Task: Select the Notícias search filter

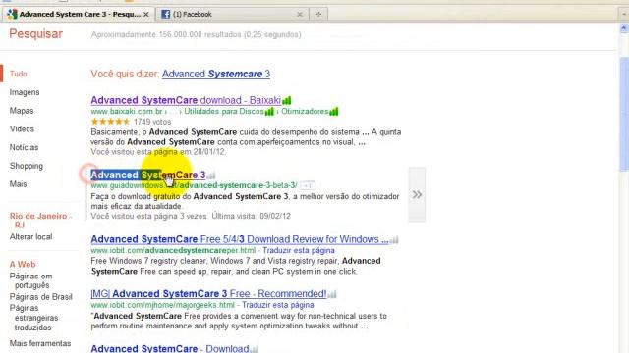Action: [24, 148]
